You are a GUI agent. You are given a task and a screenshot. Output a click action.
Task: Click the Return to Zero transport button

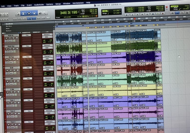coord(132,15)
